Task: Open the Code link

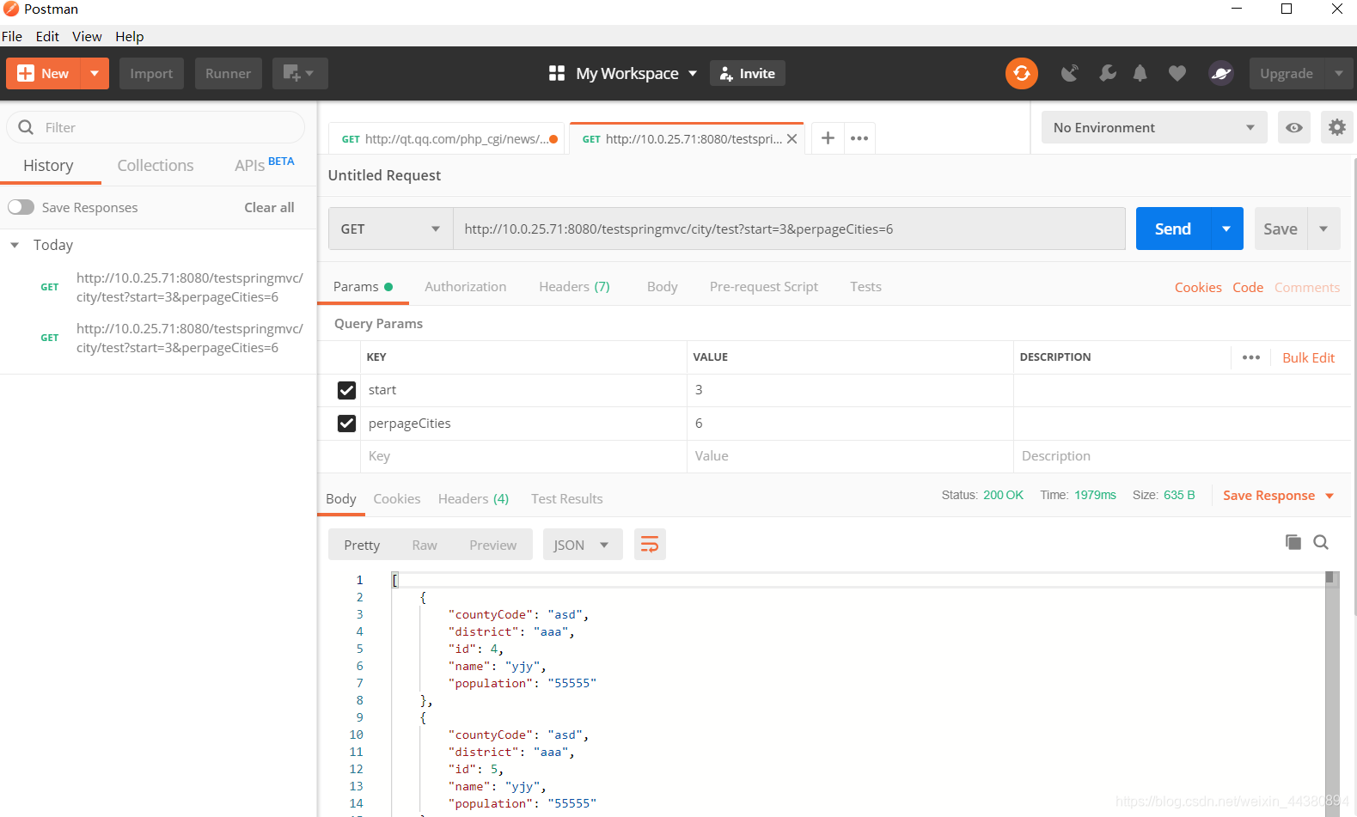Action: (1248, 287)
